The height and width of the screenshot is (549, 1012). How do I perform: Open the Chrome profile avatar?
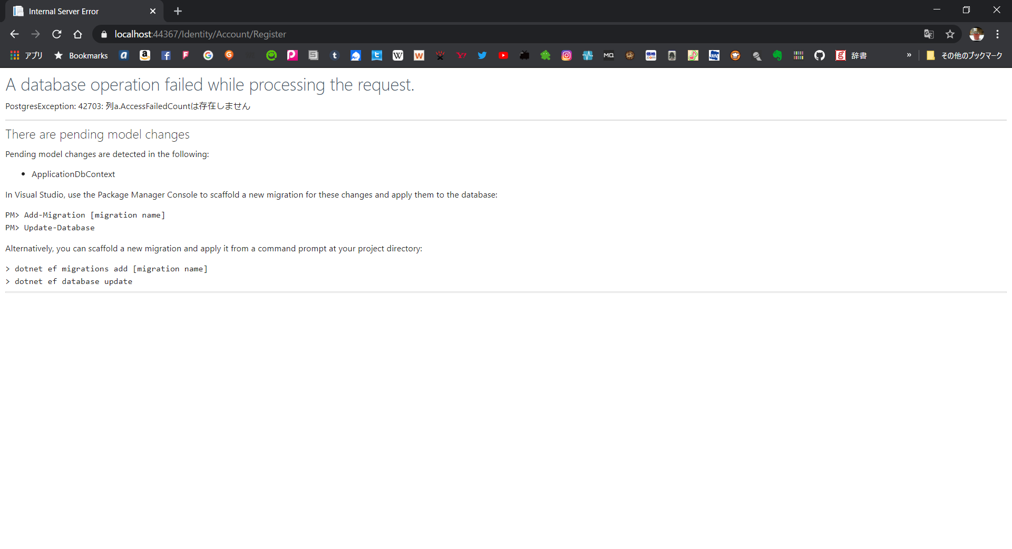click(x=977, y=34)
